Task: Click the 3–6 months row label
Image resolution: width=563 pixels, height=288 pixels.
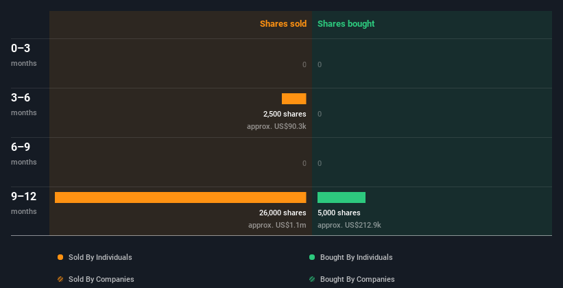Action: (24, 104)
